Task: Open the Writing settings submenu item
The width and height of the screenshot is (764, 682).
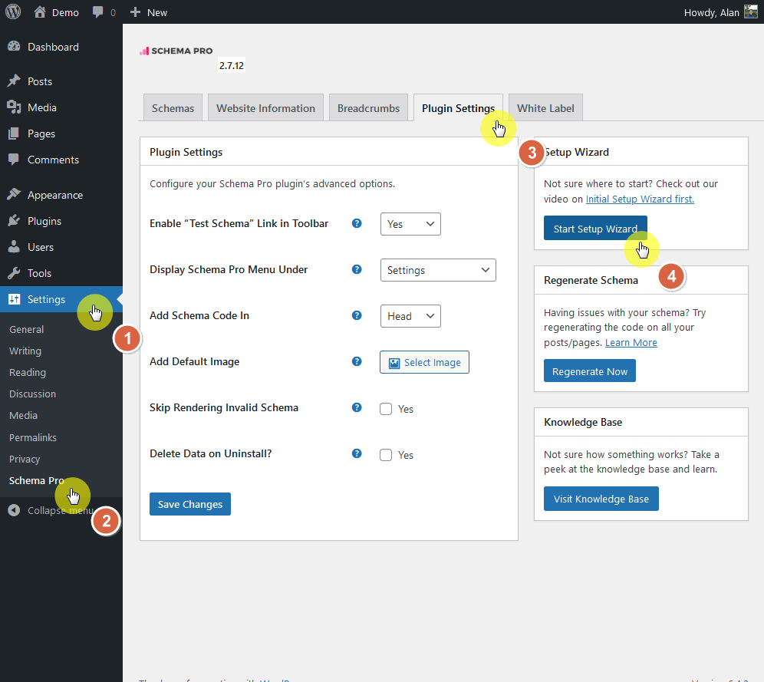Action: pyautogui.click(x=25, y=351)
